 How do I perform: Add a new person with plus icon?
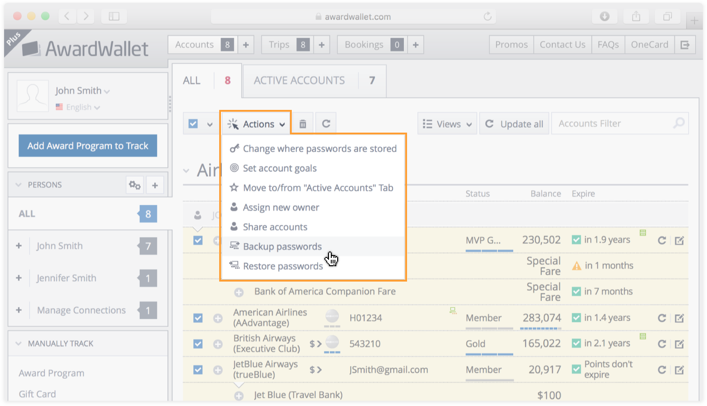coord(155,185)
